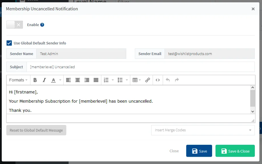Justify the text

point(96,80)
